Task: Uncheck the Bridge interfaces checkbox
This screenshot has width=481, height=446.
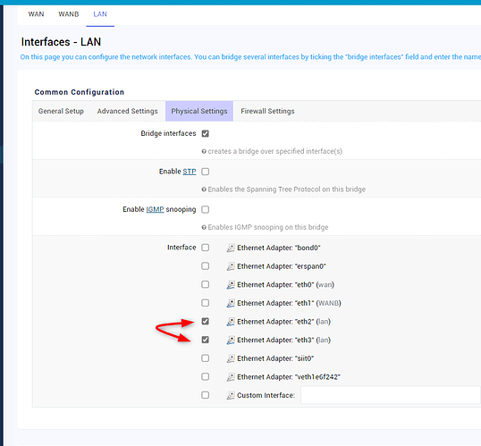Action: pyautogui.click(x=206, y=133)
